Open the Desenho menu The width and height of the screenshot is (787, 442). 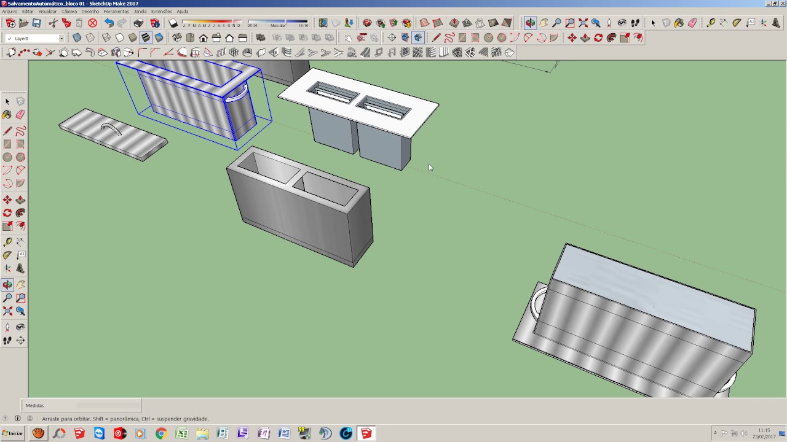coord(90,11)
